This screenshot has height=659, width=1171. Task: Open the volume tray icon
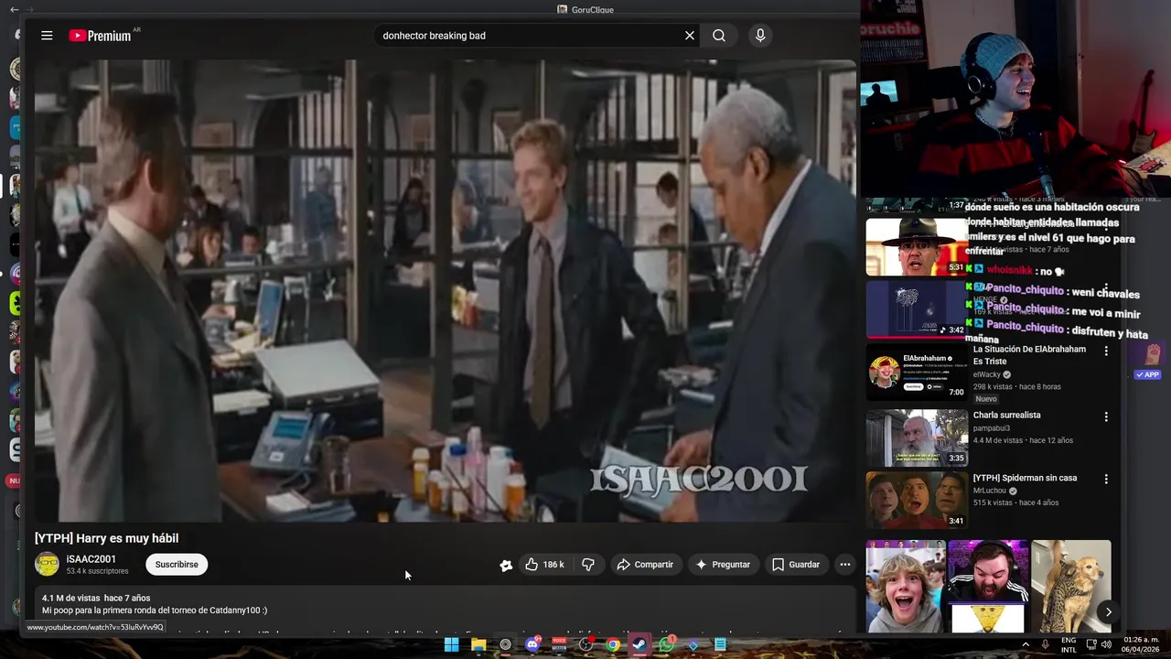click(x=1106, y=644)
